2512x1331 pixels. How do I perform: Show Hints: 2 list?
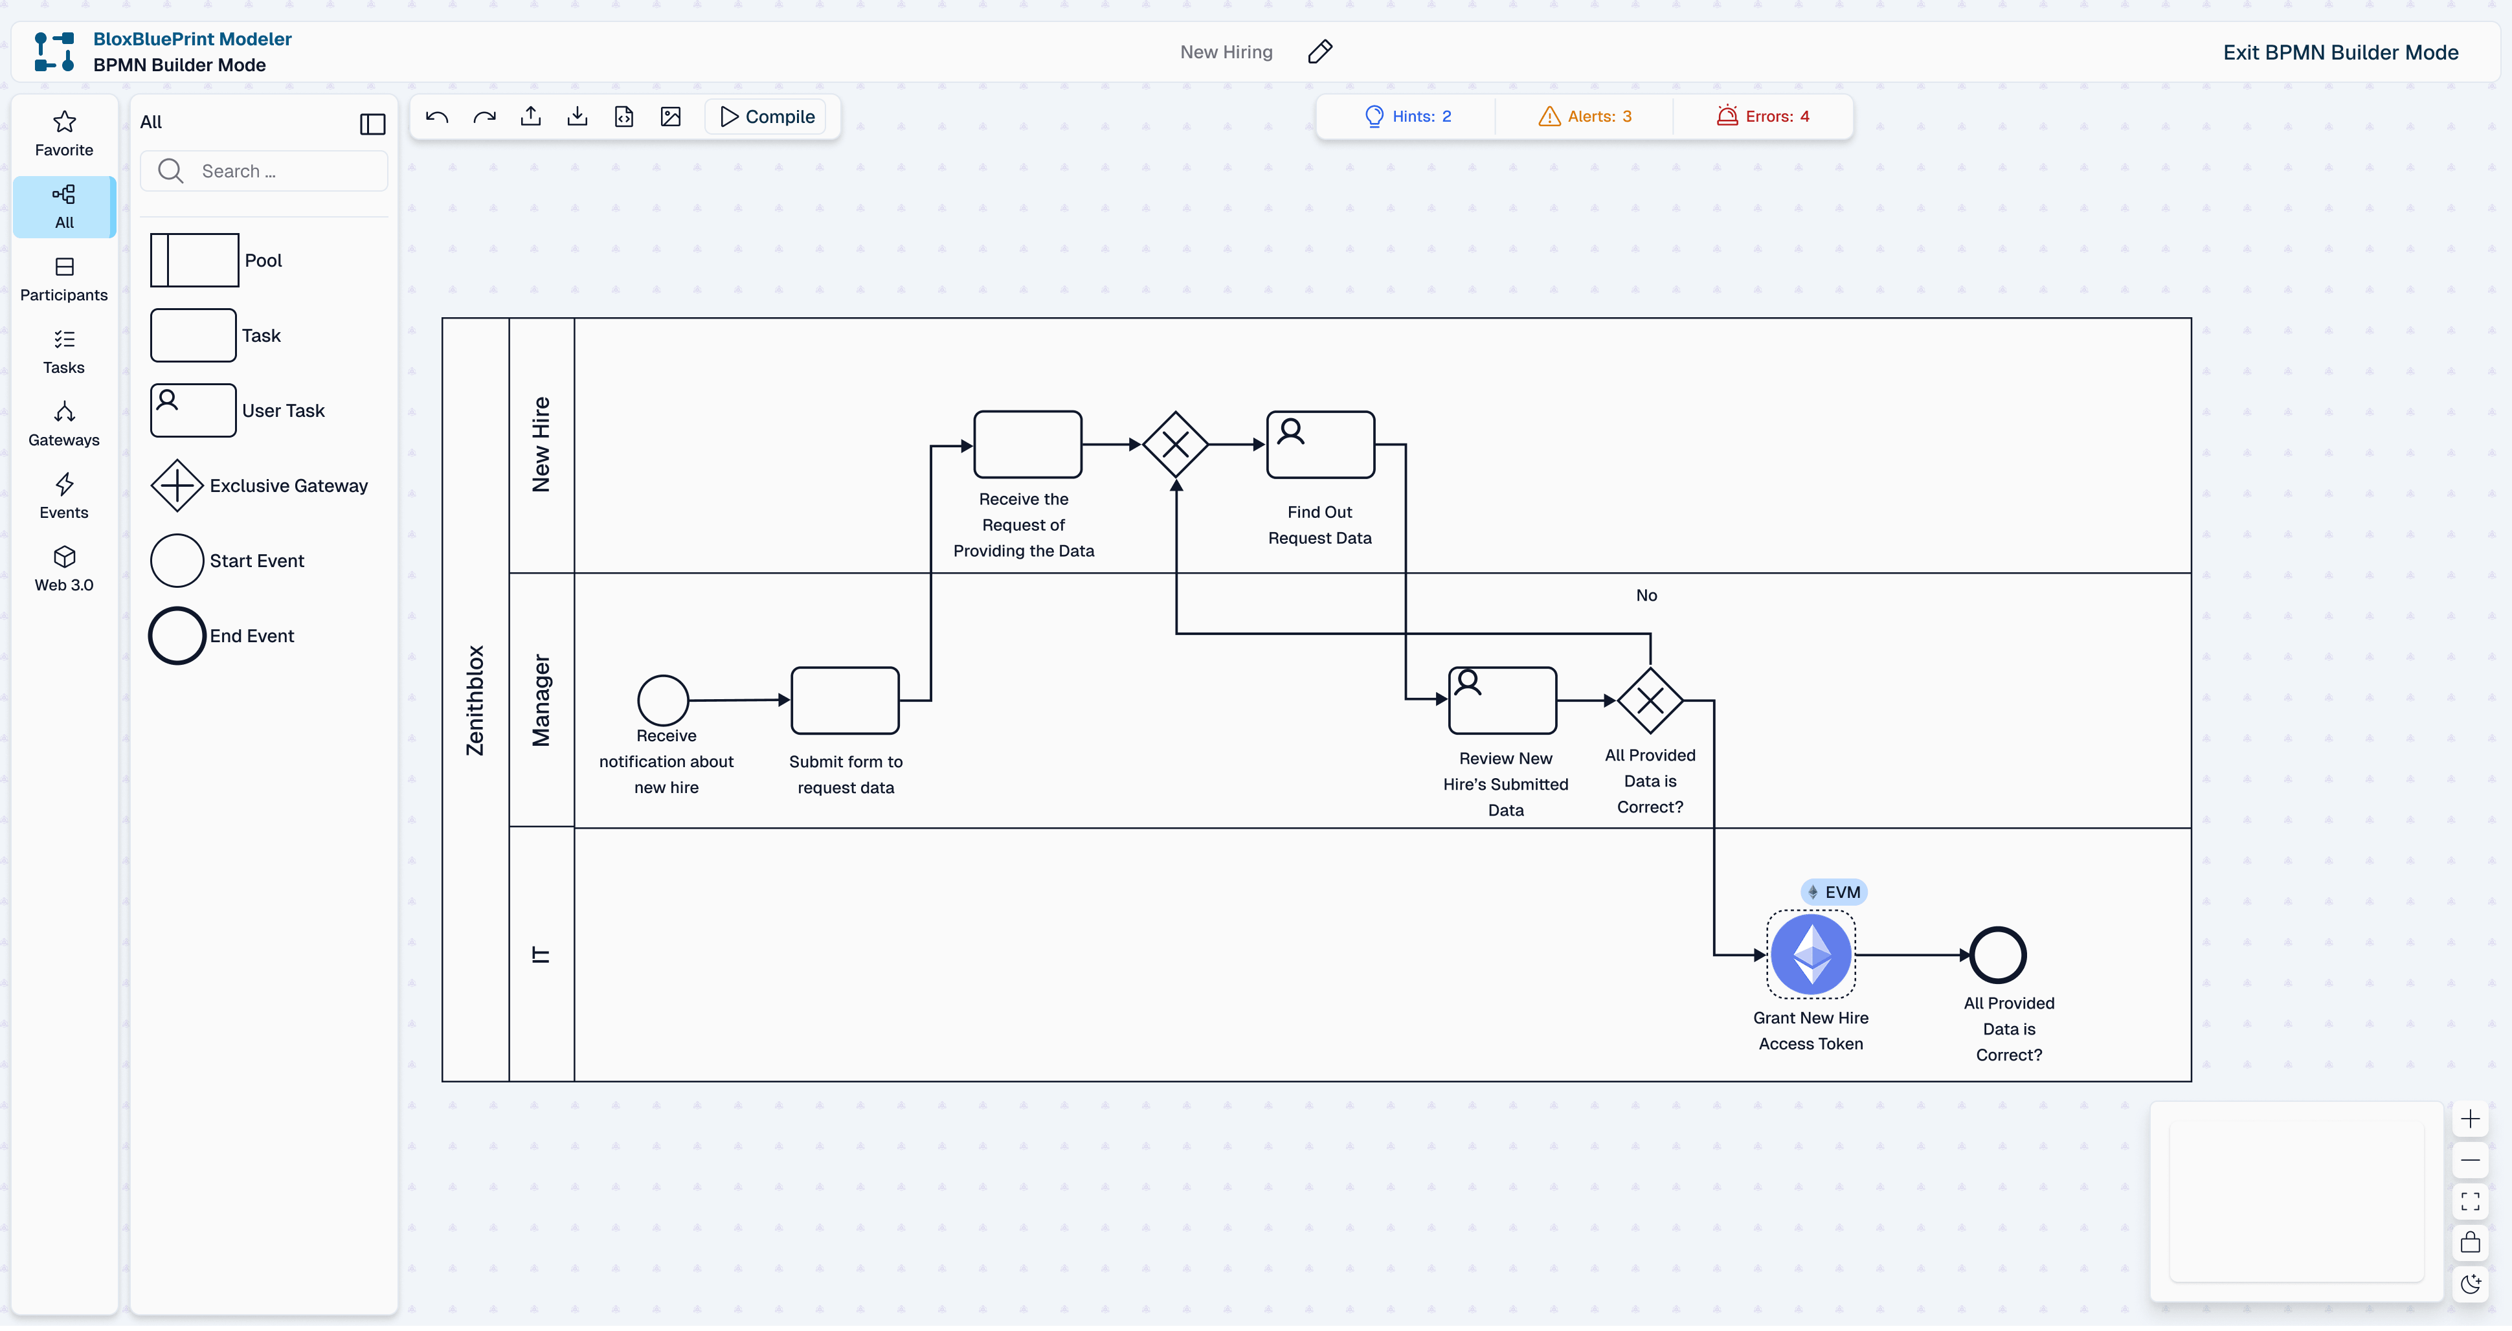[x=1407, y=117]
